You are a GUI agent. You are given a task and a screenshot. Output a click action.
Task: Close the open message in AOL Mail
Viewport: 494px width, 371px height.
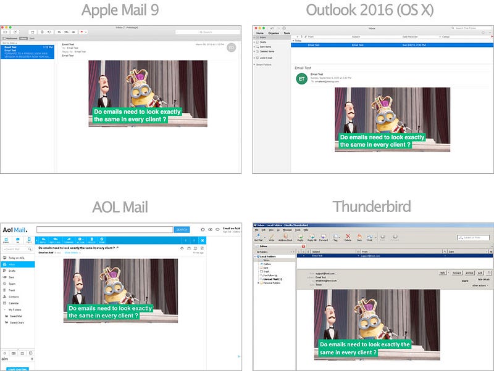pyautogui.click(x=203, y=240)
